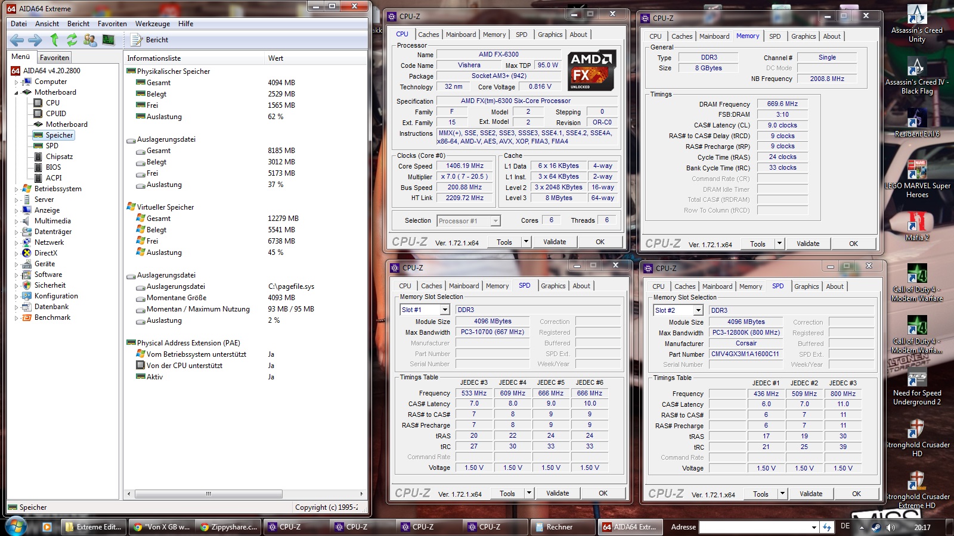Switch to Rechner calculator taskbar button
This screenshot has width=954, height=536.
[x=562, y=527]
